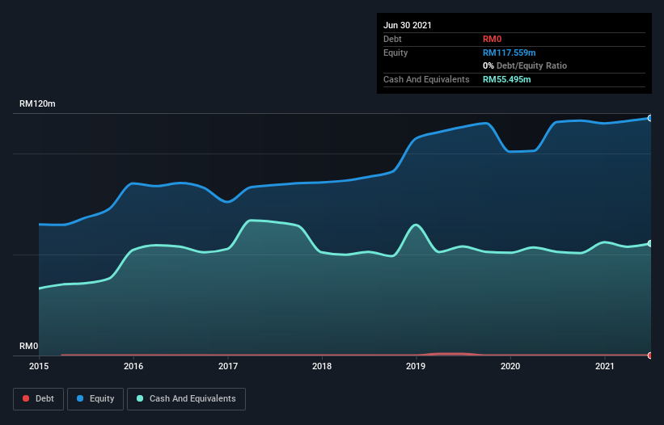Screen dimensions: 664x425
Task: Click the Jun 30 2021 tooltip date
Action: 408,25
